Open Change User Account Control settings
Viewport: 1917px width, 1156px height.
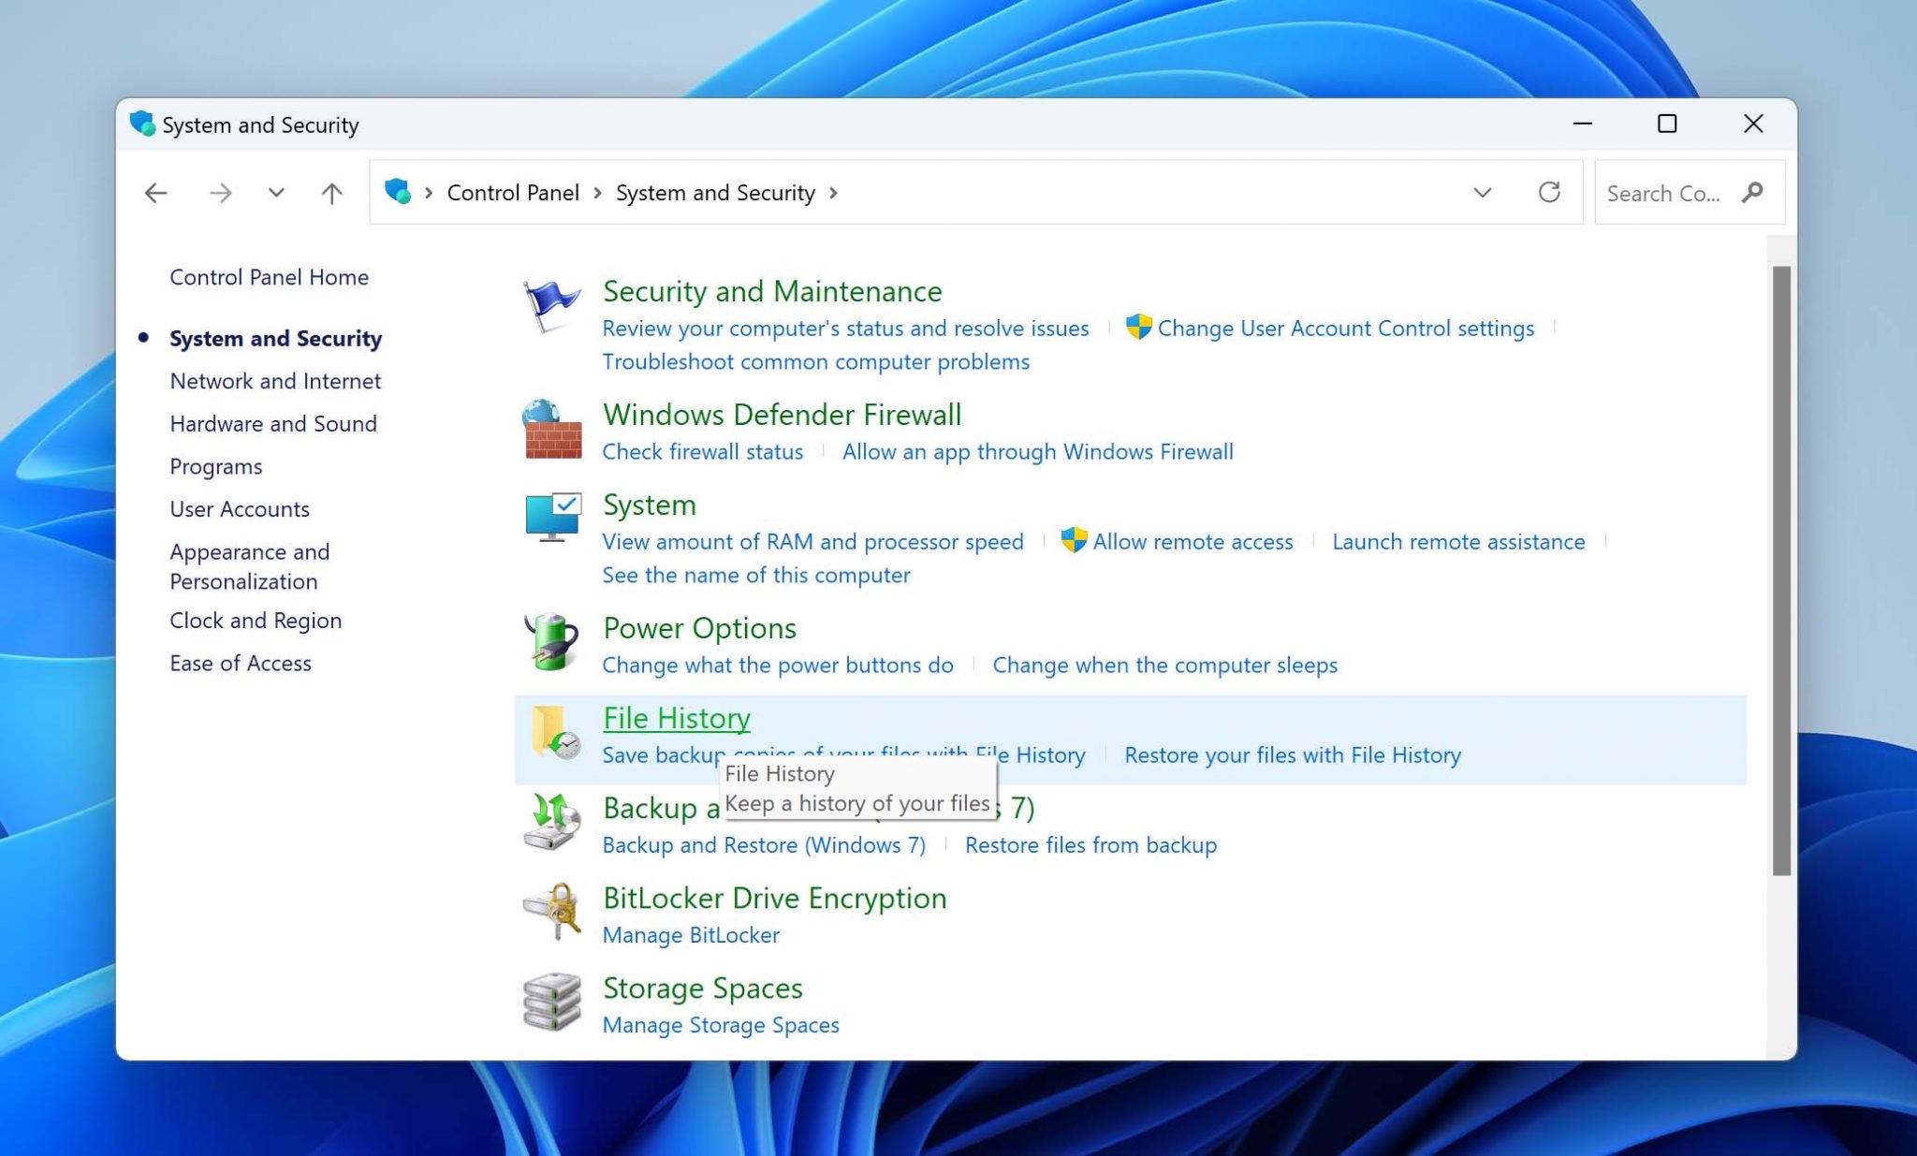[x=1346, y=329]
